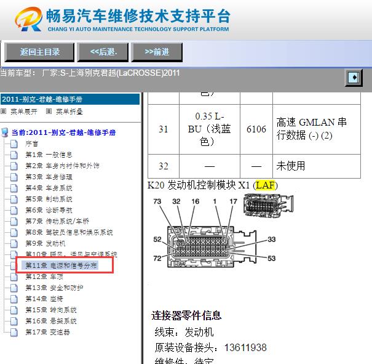Click the page icon beside 第6章
The width and height of the screenshot is (372, 364).
14,210
